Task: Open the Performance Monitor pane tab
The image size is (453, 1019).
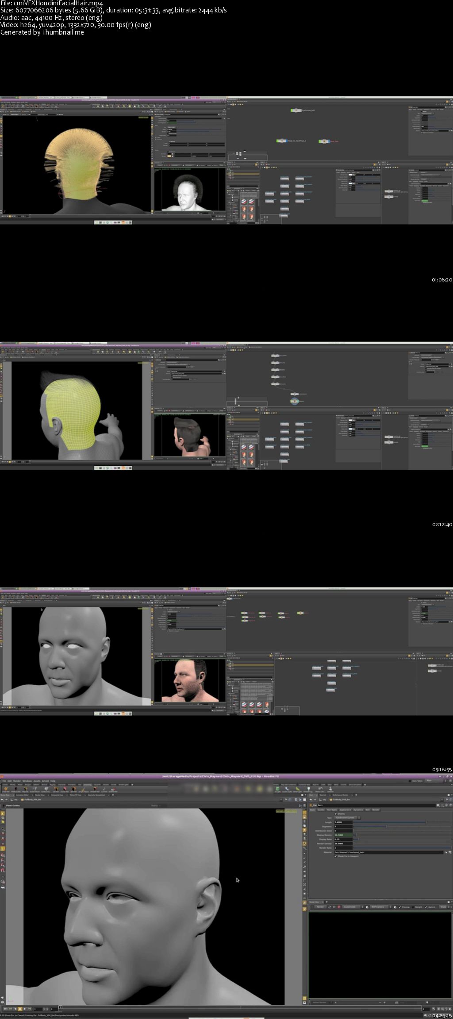Action: point(341,795)
